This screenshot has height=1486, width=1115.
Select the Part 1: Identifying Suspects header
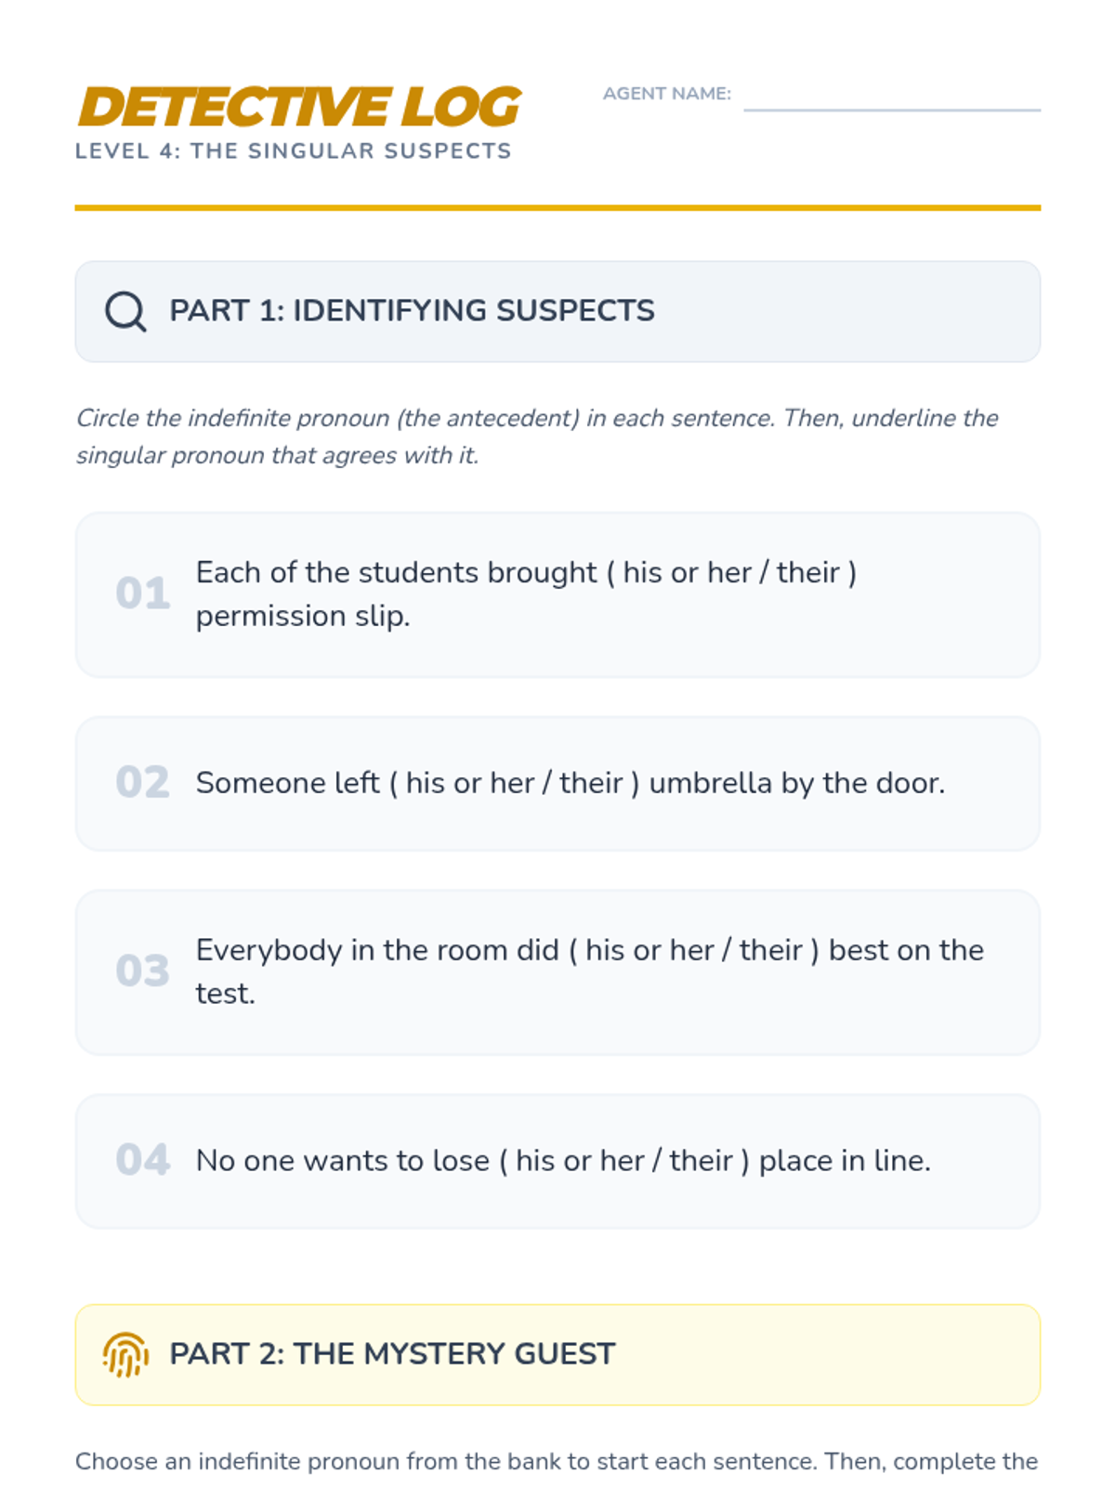coord(412,311)
